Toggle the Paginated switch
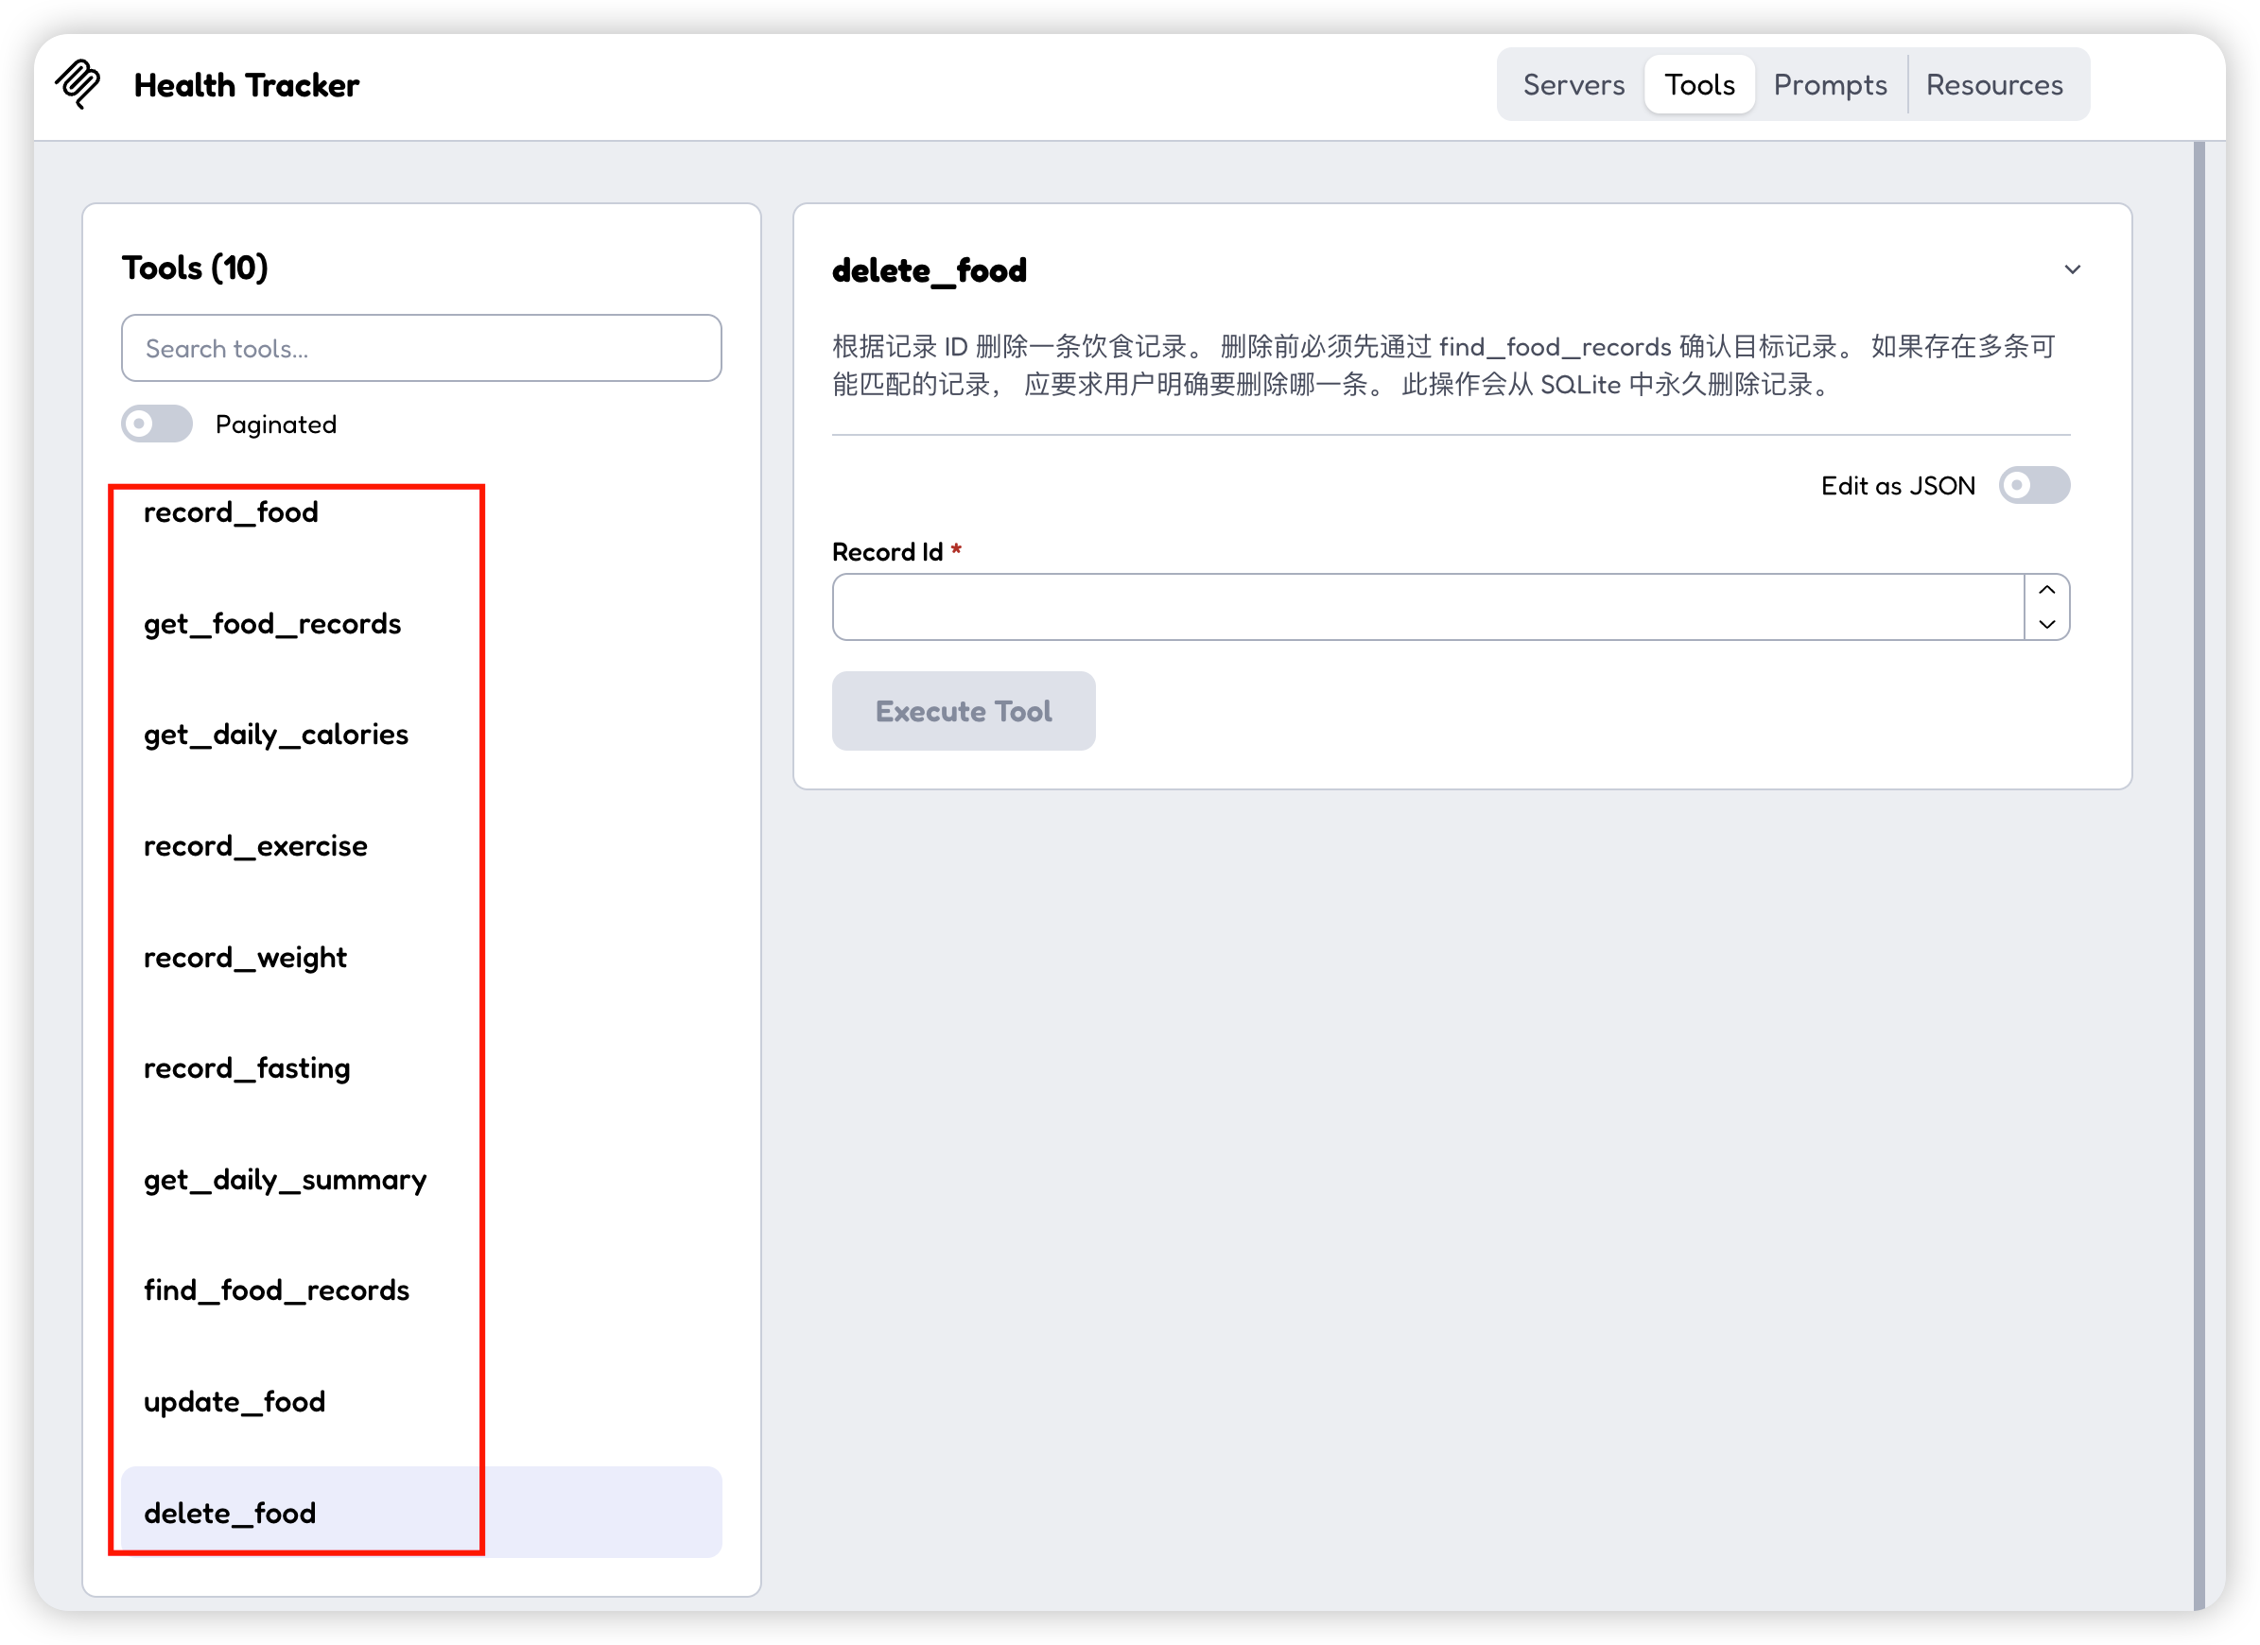The image size is (2260, 1645). click(156, 424)
